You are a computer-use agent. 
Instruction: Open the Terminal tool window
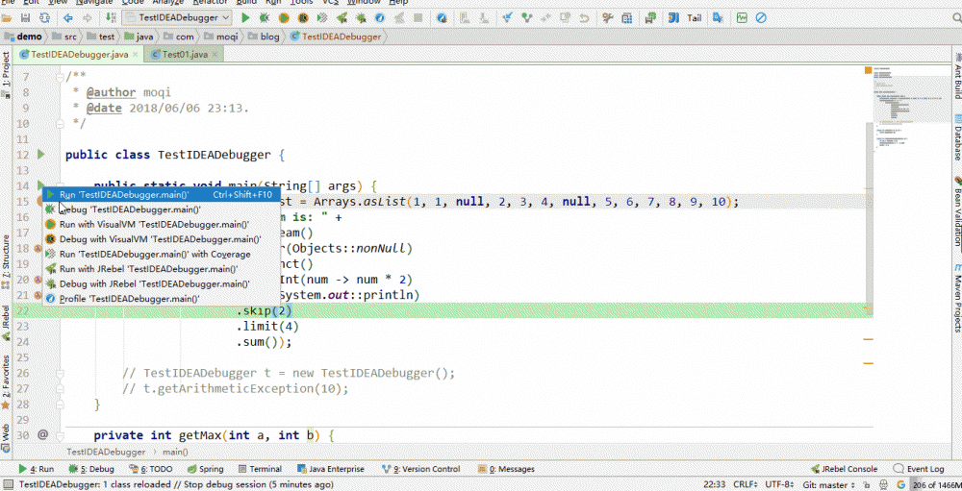pyautogui.click(x=260, y=469)
